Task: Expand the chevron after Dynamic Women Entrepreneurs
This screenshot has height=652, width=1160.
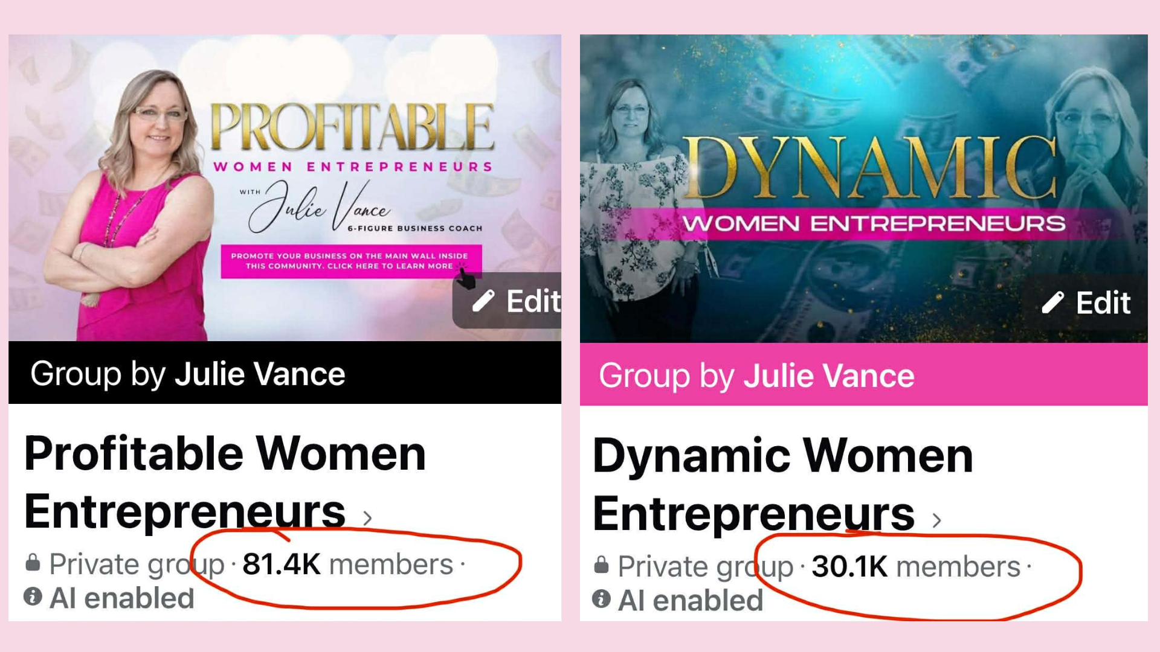Action: (936, 520)
